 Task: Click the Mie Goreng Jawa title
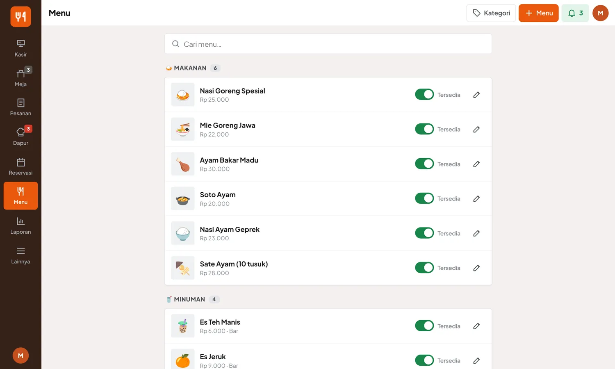(x=228, y=125)
